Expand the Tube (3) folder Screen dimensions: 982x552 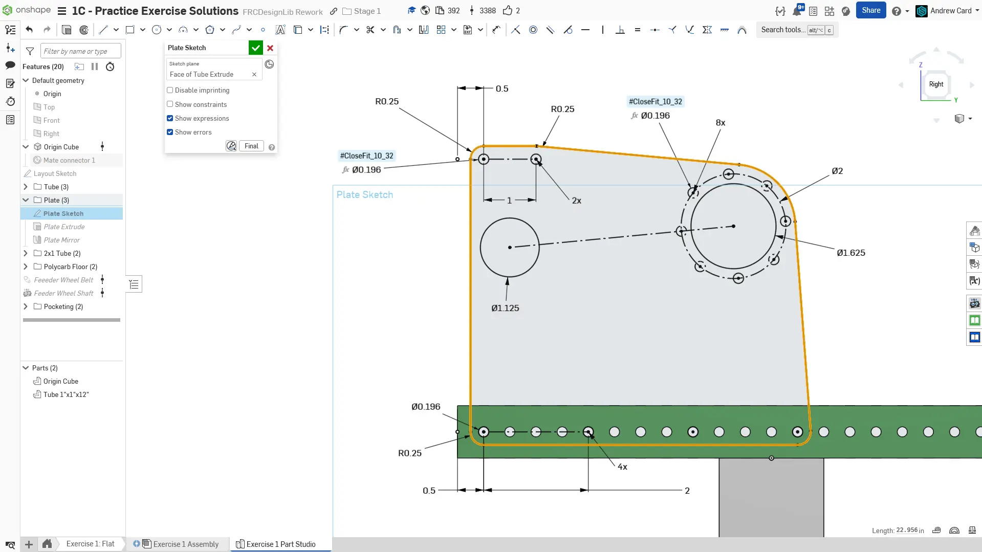tap(26, 187)
